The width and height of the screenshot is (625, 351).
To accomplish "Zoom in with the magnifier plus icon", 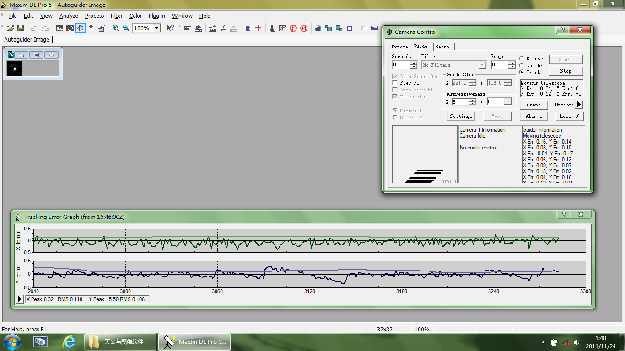I will click(116, 28).
